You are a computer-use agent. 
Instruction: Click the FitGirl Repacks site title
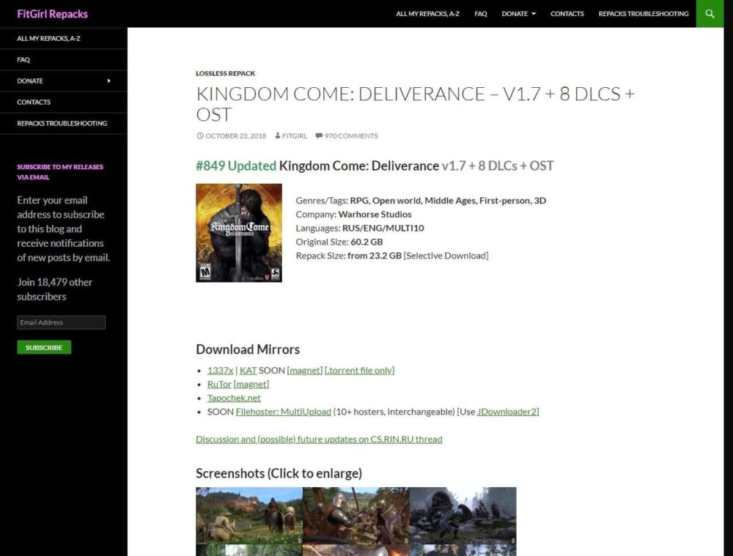(x=52, y=14)
